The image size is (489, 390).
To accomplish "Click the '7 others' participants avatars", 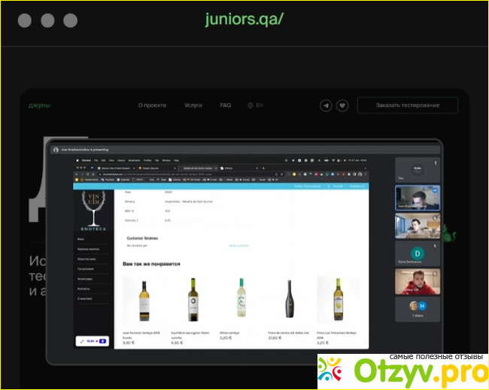I will [x=417, y=306].
